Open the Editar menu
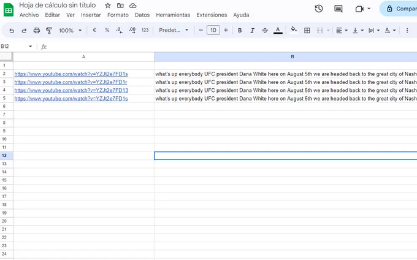The image size is (417, 260). (x=52, y=15)
